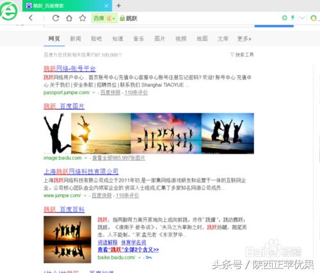Open the 百度百科 sunset silhouette thumbnail
320x273 pixels.
click(x=67, y=240)
